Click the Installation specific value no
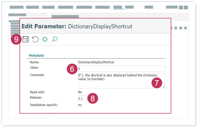 point(80,105)
